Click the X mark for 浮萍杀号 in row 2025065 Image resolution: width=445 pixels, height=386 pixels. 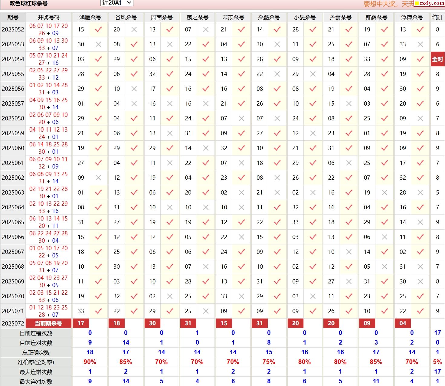pyautogui.click(x=420, y=222)
